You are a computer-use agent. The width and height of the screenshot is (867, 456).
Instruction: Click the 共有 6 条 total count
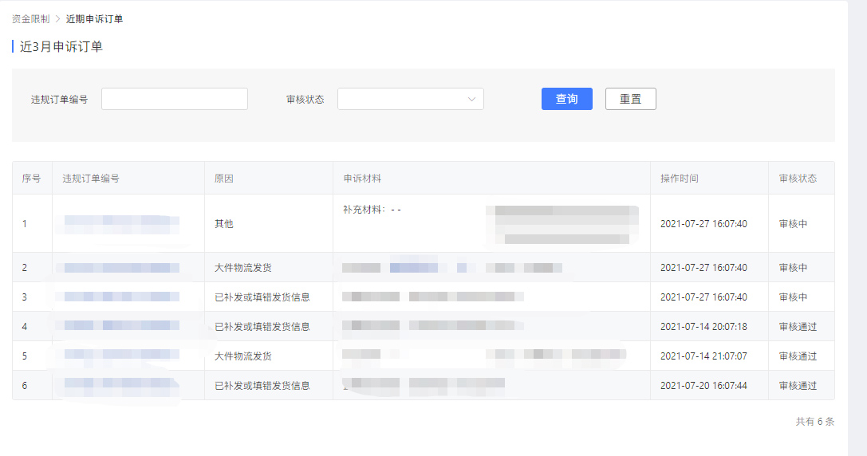coord(815,421)
